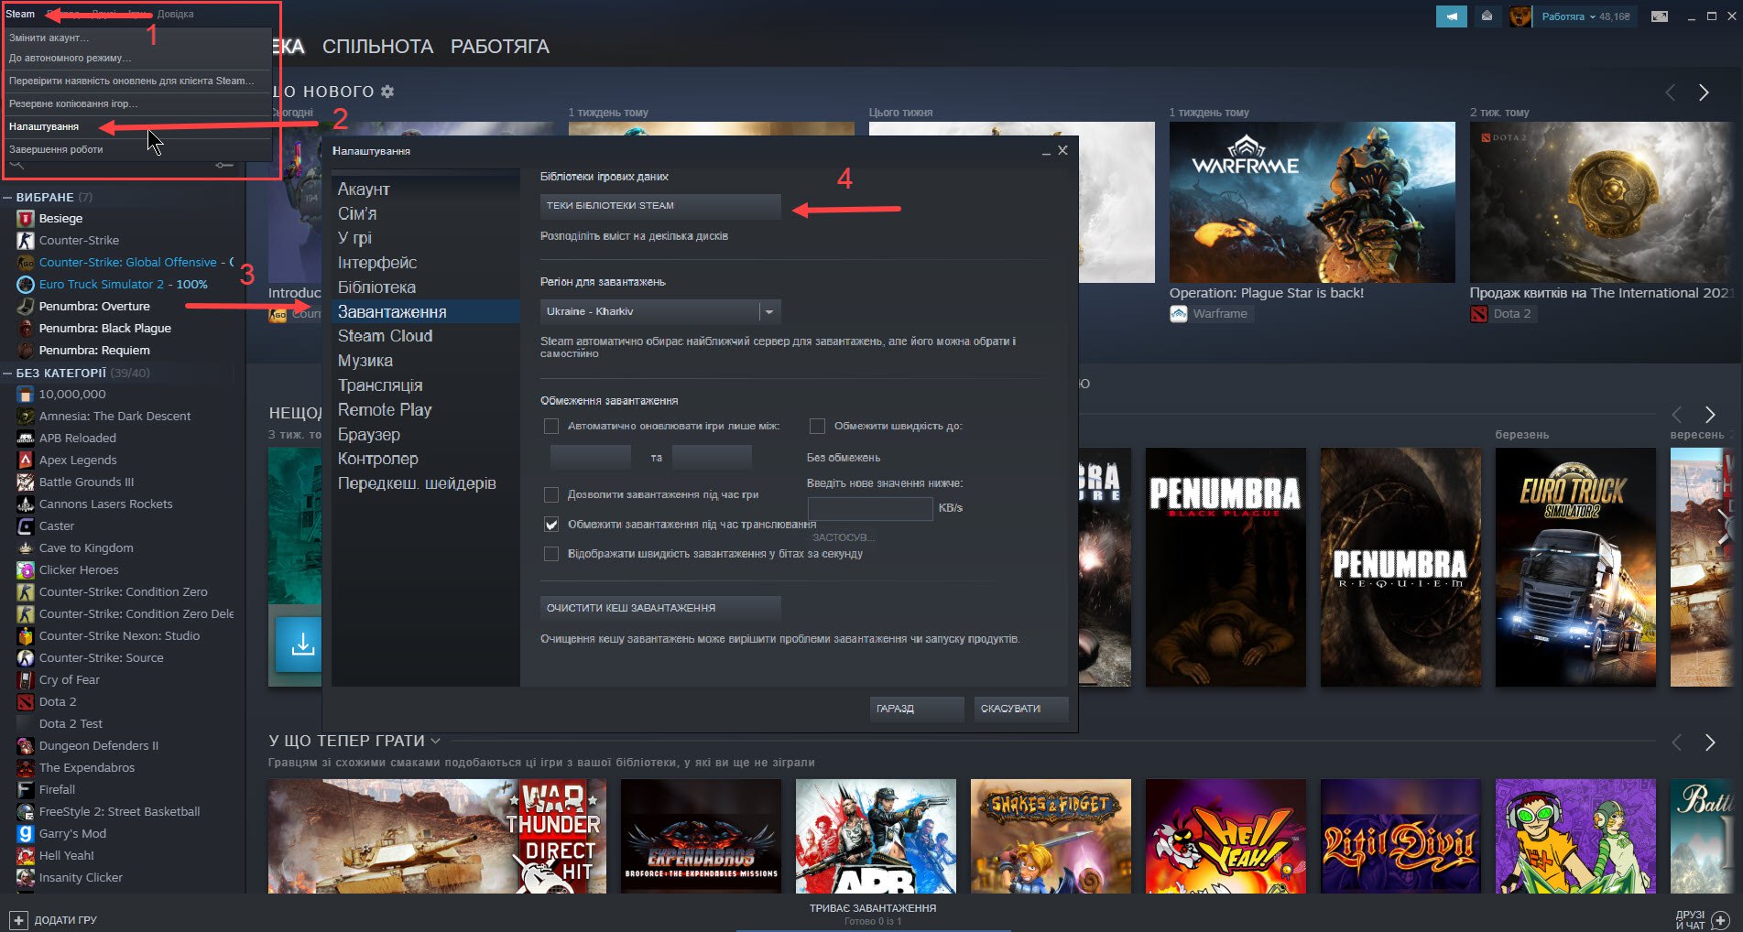The height and width of the screenshot is (932, 1743).
Task: Open the inbox envelope icon
Action: [1487, 16]
